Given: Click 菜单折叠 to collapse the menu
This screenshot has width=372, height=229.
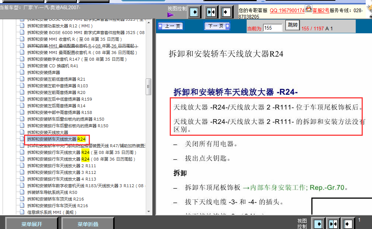Looking at the screenshot, I should (x=88, y=224).
